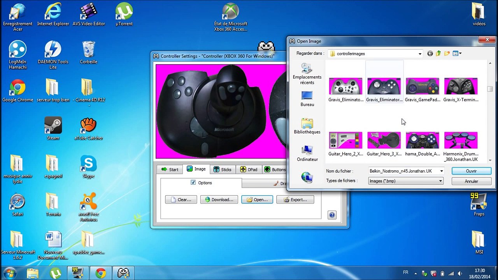The image size is (498, 280).
Task: Open the µTorrent desktop shortcut
Action: [124, 15]
